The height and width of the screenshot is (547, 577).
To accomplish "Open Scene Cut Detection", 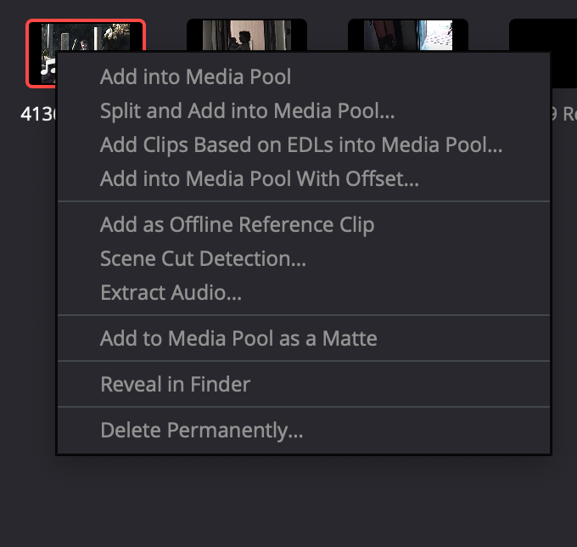I will (x=304, y=258).
